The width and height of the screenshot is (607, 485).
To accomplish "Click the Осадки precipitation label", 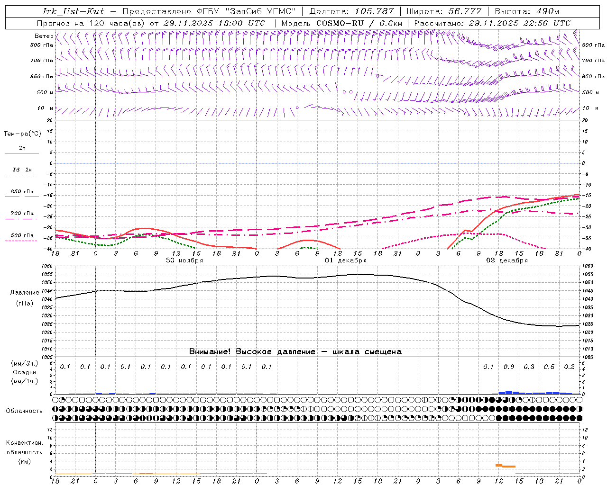I will coord(25,372).
